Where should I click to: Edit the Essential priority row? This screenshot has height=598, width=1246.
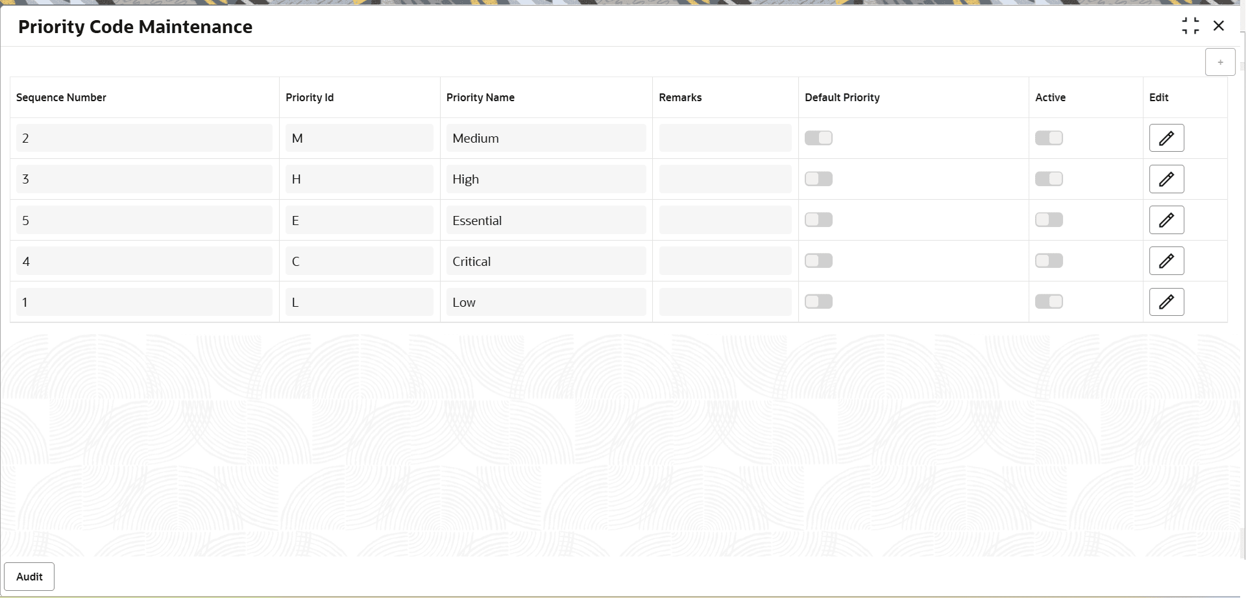pyautogui.click(x=1166, y=219)
